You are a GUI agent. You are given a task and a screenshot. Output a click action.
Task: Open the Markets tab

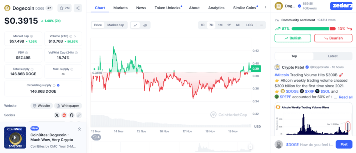tap(121, 8)
